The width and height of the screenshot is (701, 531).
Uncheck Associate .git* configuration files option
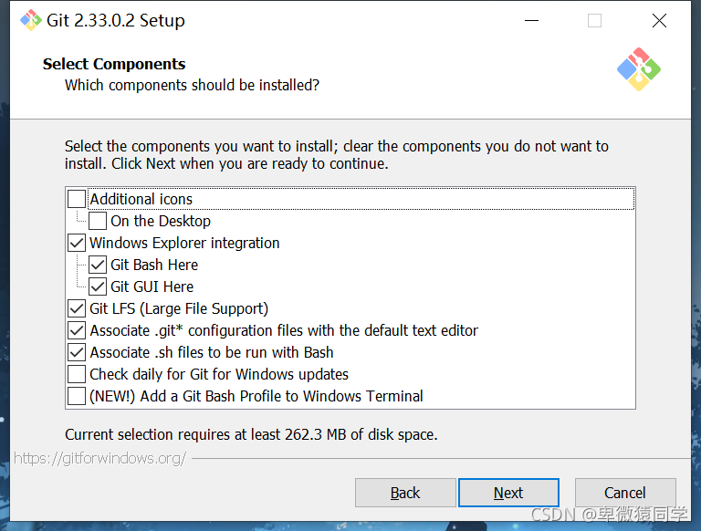77,330
